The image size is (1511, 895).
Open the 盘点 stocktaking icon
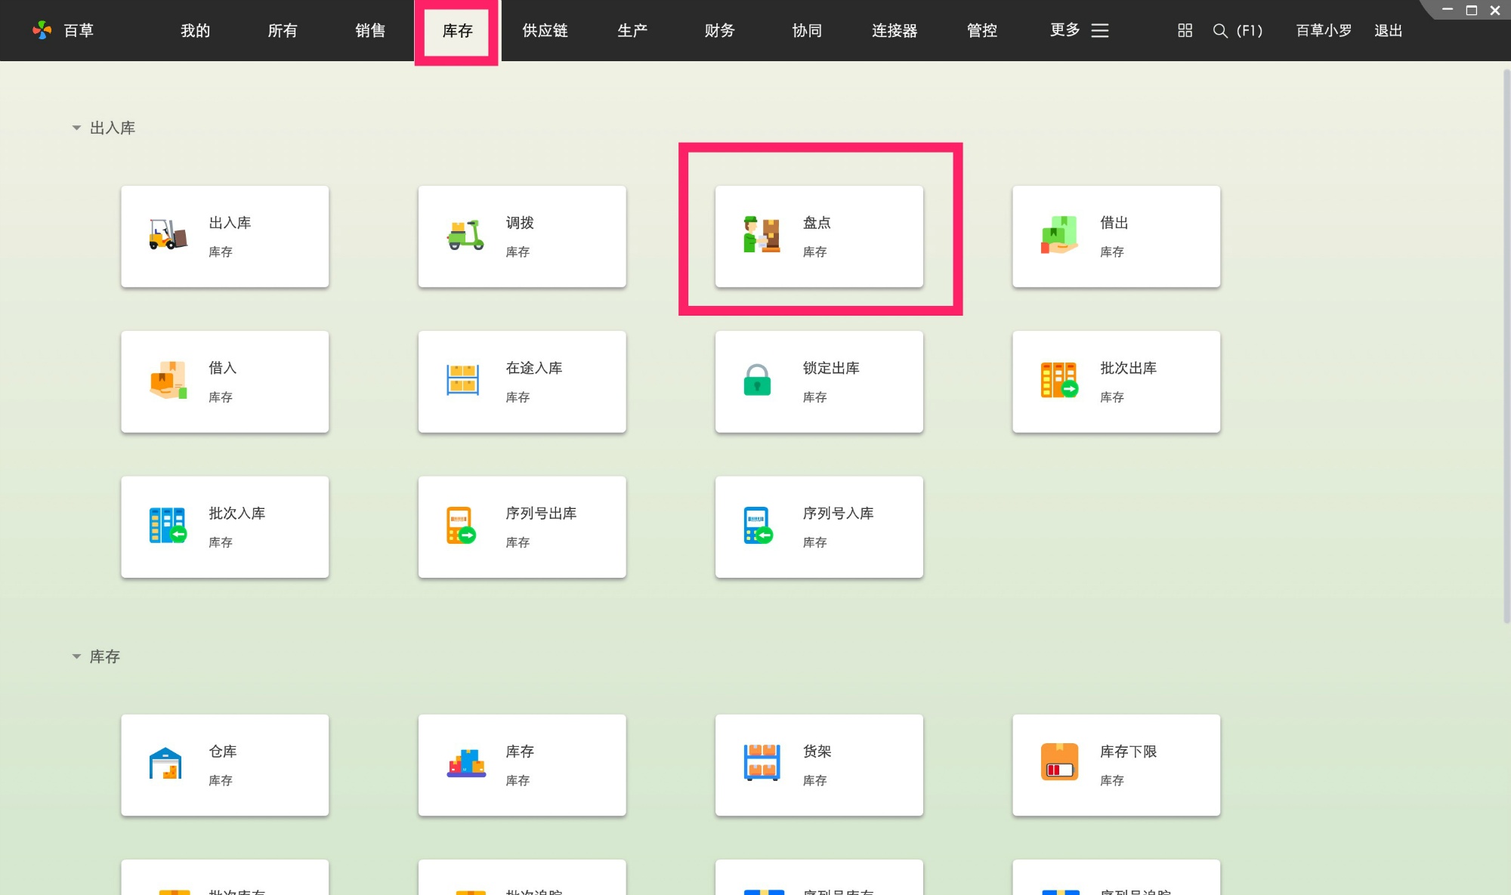click(762, 236)
